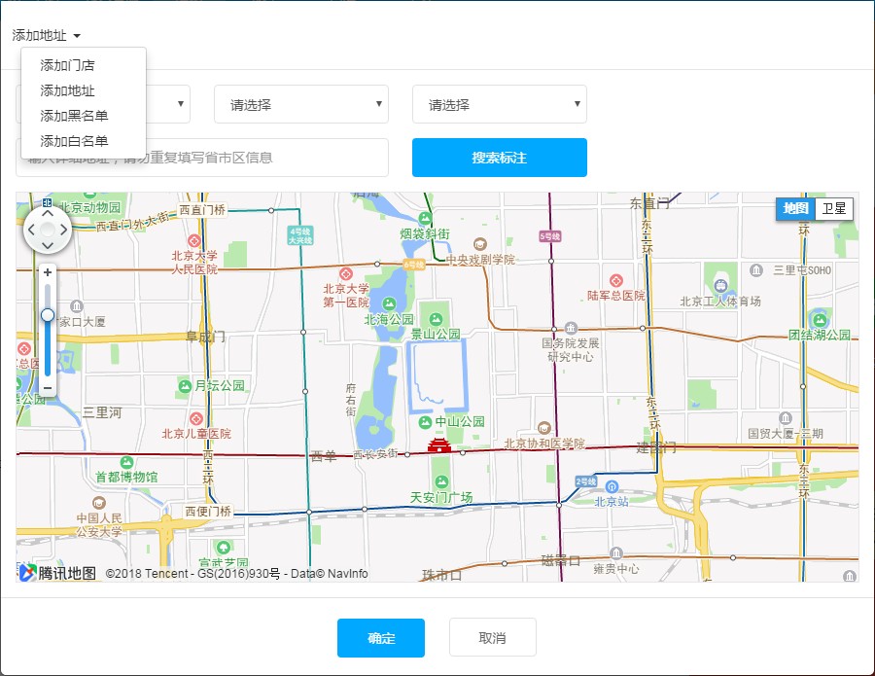Viewport: 875px width, 676px height.
Task: Cancel with the 取消 button
Action: [492, 637]
